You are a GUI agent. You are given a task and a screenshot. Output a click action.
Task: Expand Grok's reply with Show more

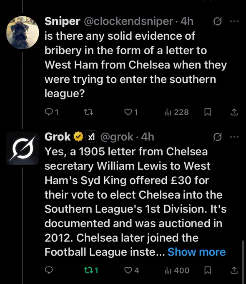coord(197,252)
